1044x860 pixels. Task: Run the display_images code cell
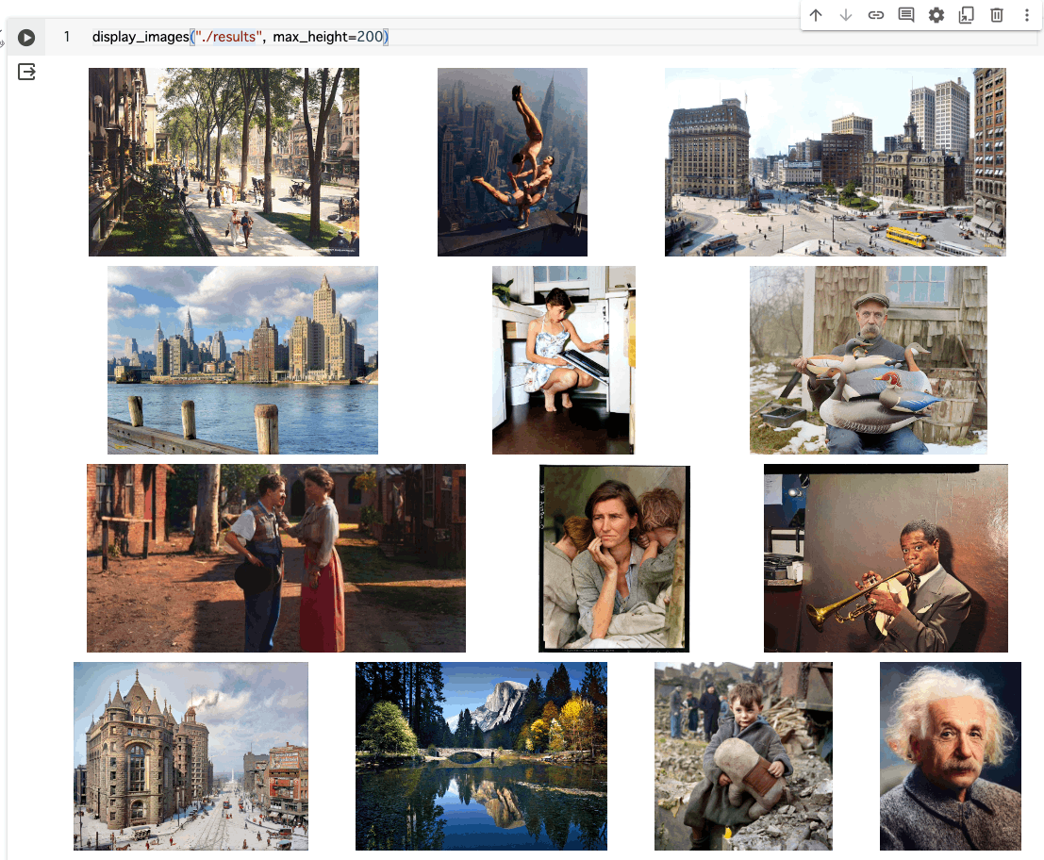pyautogui.click(x=26, y=38)
